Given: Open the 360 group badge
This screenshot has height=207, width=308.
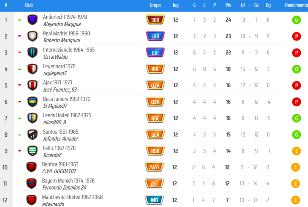Looking at the screenshot, I should pyautogui.click(x=155, y=20).
